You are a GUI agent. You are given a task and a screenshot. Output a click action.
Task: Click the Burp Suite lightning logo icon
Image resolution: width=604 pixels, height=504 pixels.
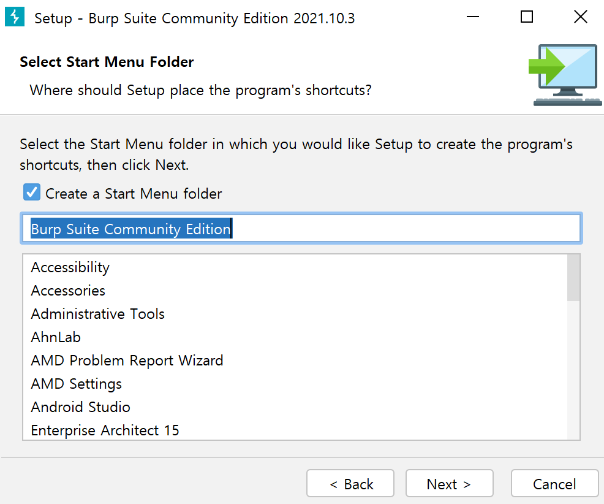click(x=15, y=17)
